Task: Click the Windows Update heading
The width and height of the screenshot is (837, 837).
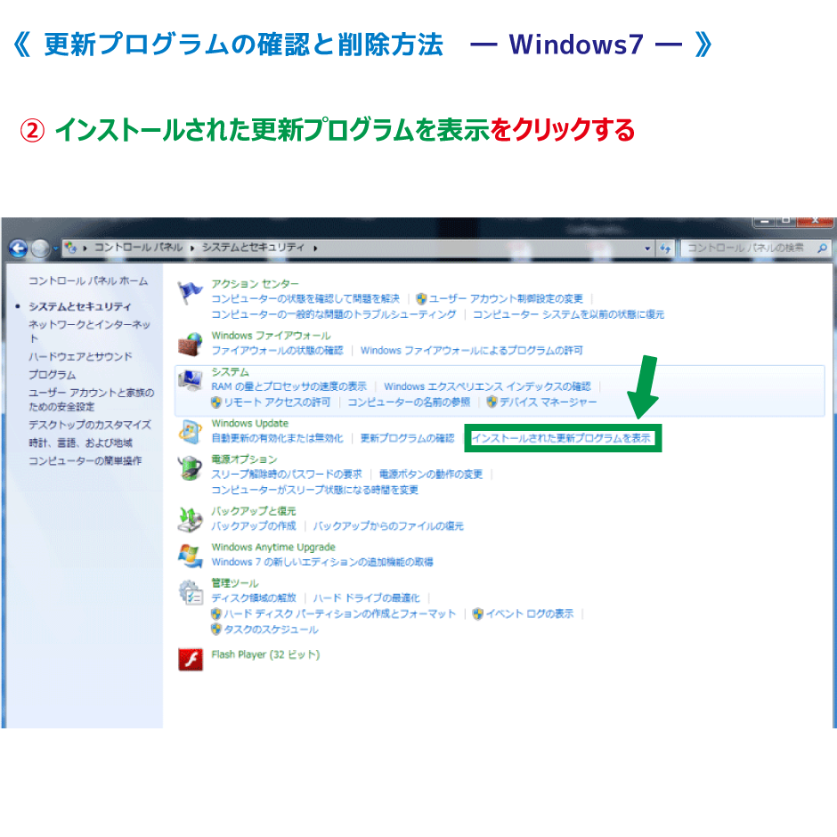Action: 250,423
